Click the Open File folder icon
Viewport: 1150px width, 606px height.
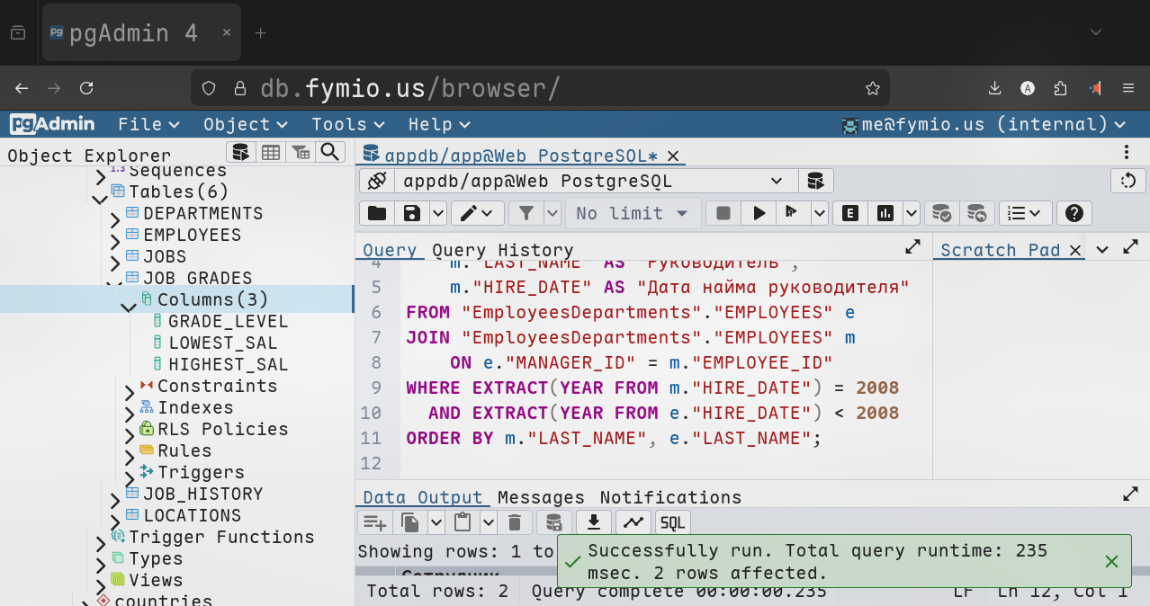[377, 213]
